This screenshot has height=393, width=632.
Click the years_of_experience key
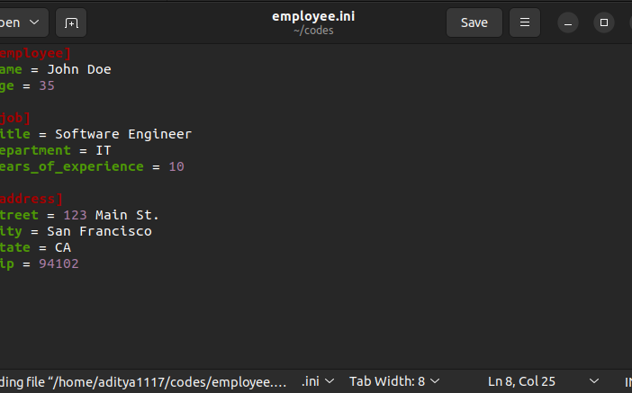tap(71, 166)
